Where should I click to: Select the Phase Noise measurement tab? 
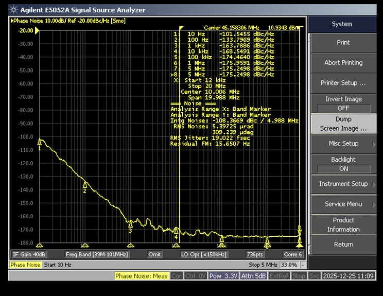(x=25, y=265)
